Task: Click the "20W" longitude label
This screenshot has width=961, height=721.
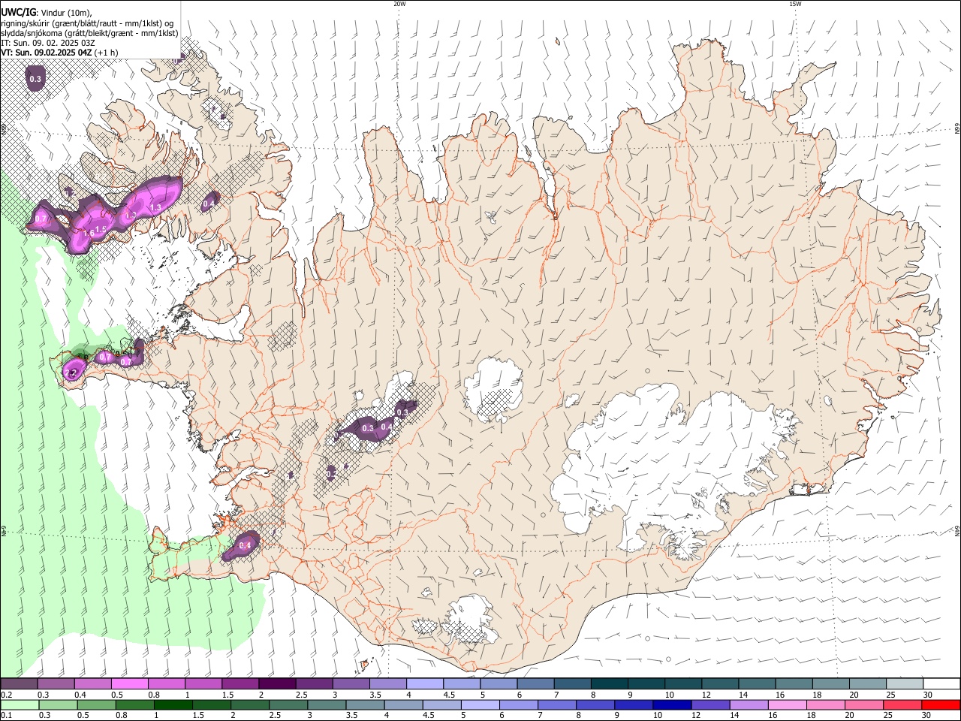Action: pos(399,4)
